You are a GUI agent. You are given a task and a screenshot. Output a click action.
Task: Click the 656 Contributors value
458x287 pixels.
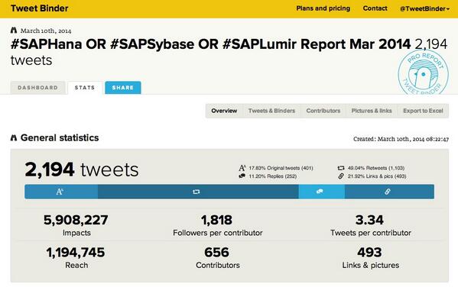[x=216, y=253]
